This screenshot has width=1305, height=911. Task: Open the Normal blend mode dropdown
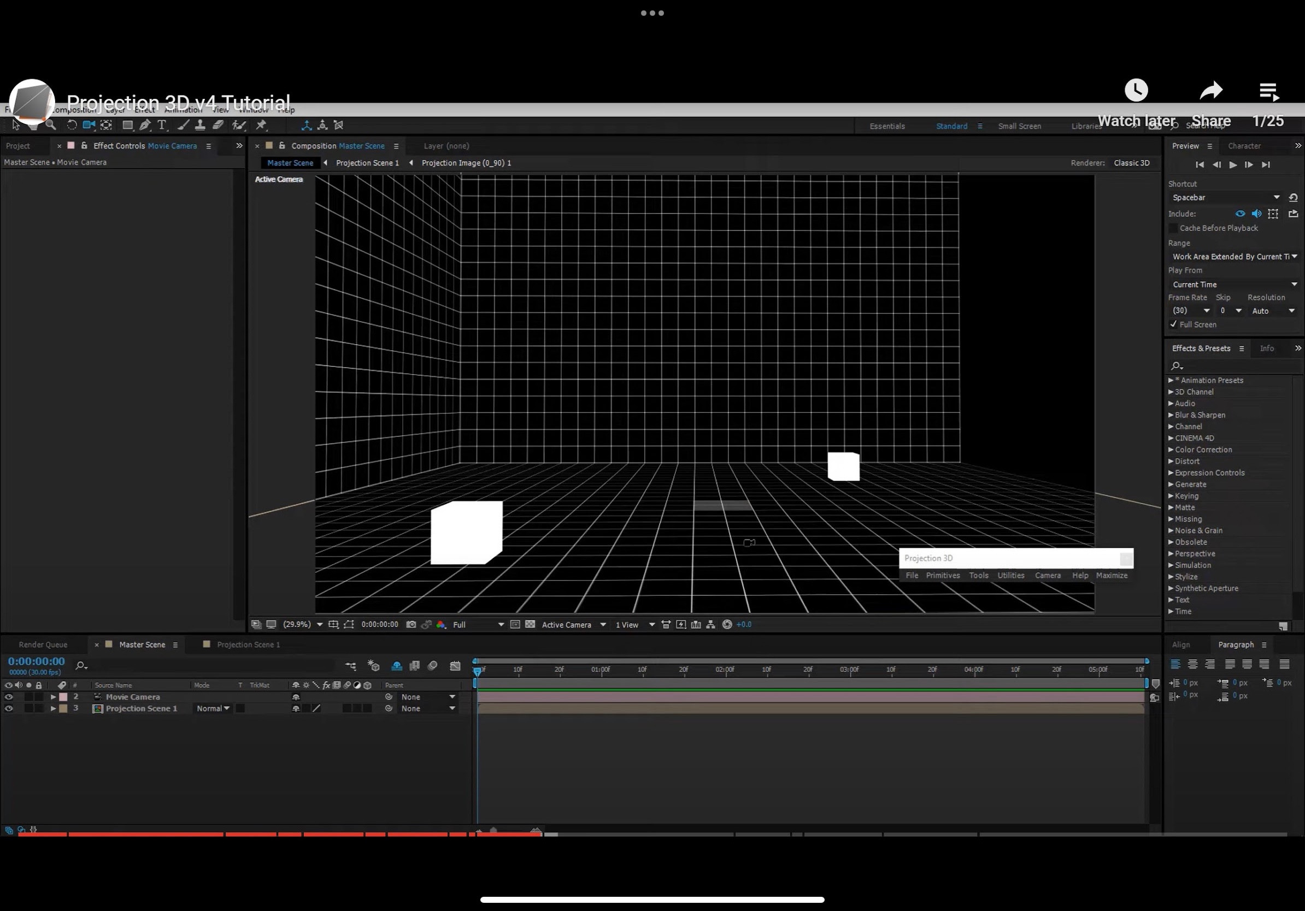pos(213,708)
